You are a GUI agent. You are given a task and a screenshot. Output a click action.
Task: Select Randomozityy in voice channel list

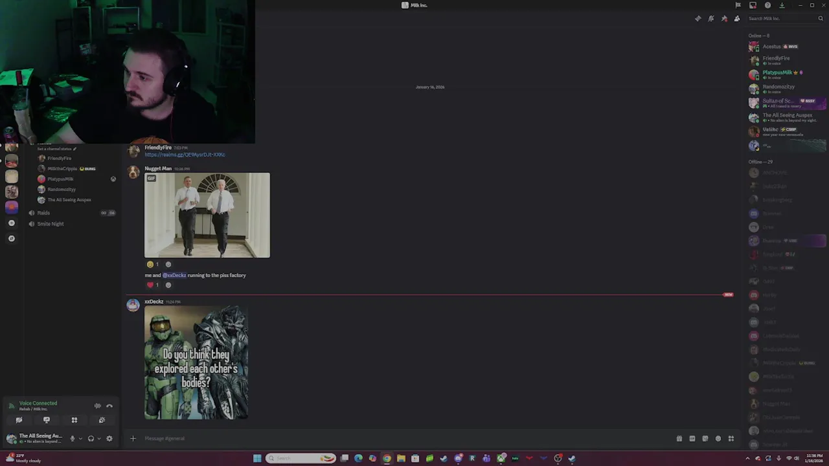coord(76,189)
